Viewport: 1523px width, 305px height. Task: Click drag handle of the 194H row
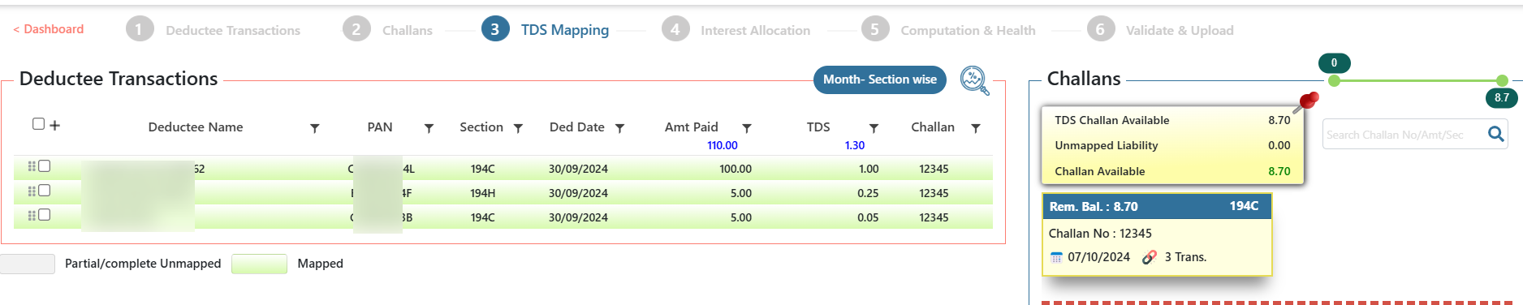pyautogui.click(x=32, y=191)
